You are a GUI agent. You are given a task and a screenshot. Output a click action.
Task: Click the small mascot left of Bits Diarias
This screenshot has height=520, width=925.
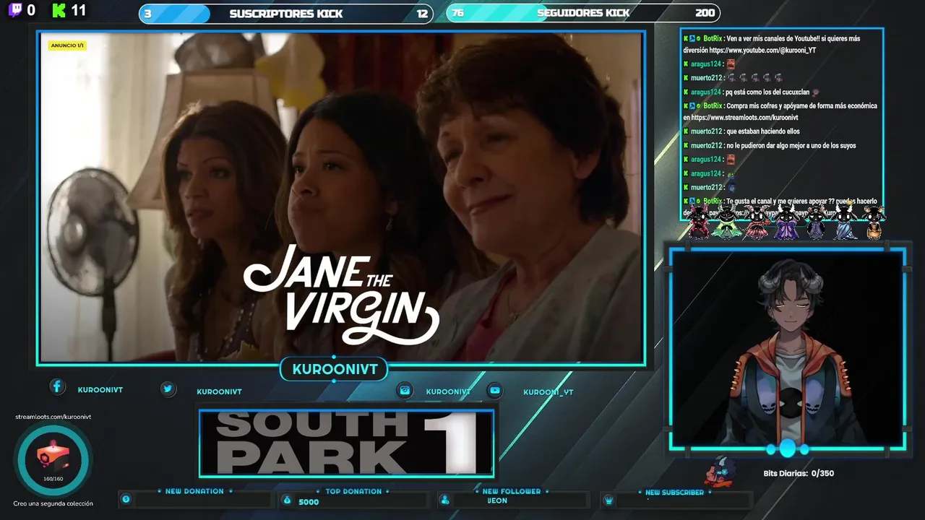[x=720, y=471]
